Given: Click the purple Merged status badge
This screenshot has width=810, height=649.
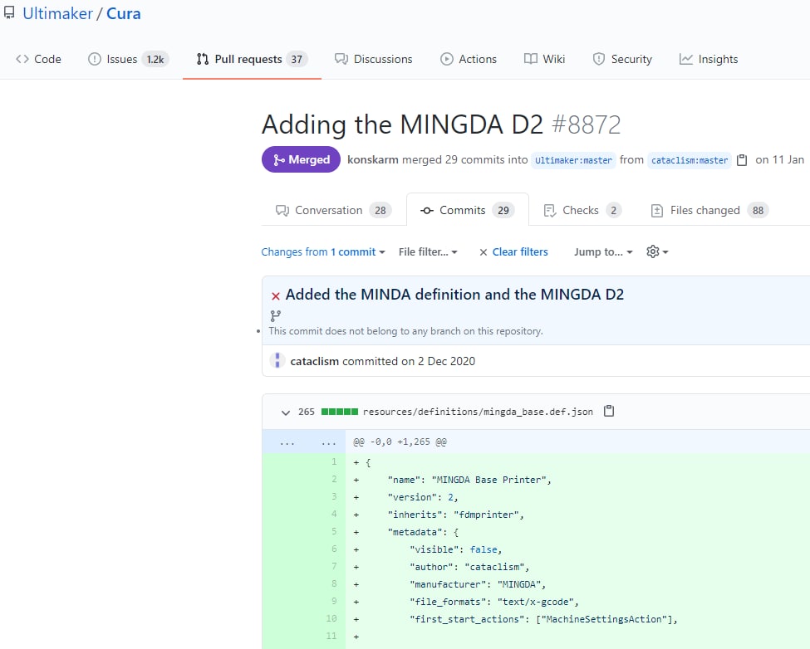Looking at the screenshot, I should [302, 159].
